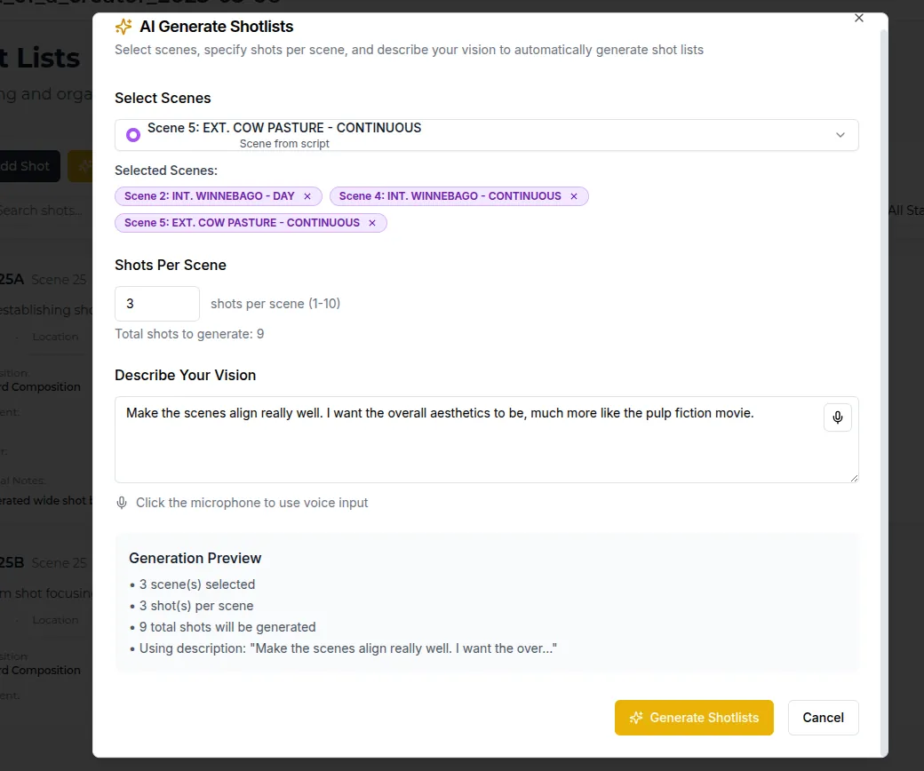This screenshot has width=924, height=771.
Task: Click 'Click the microphone to use voice input' hint
Action: coord(251,503)
